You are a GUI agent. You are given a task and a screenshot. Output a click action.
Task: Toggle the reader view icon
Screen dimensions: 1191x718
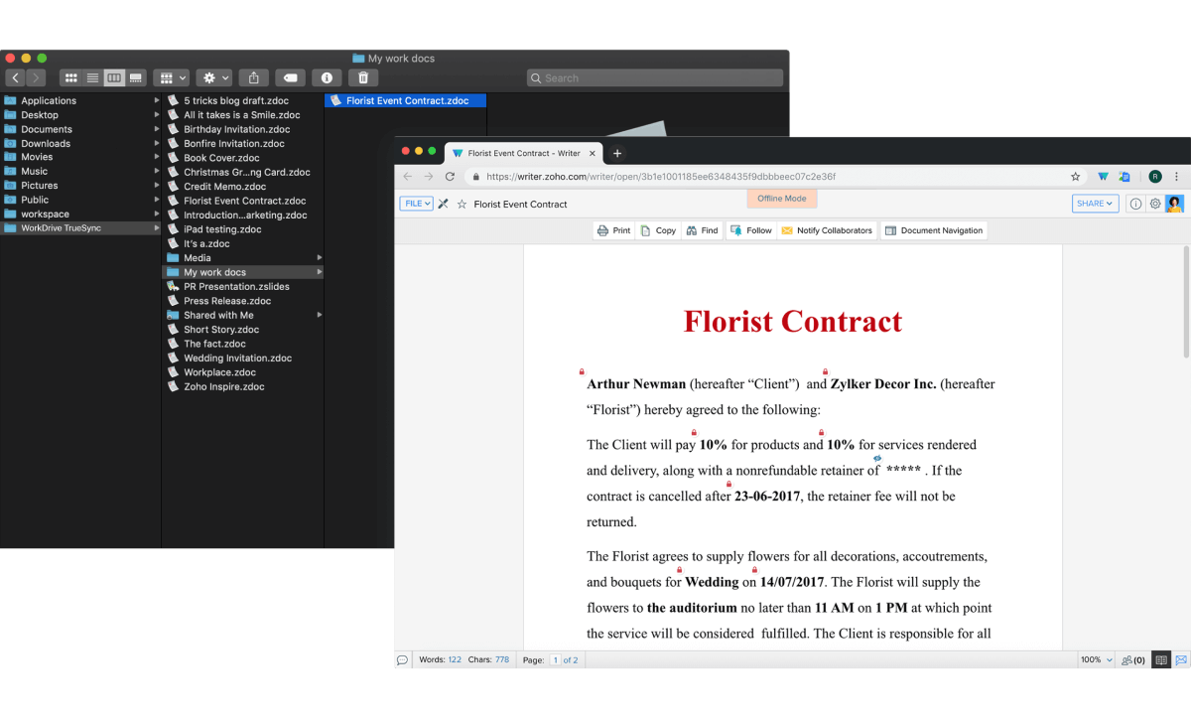pos(1160,659)
